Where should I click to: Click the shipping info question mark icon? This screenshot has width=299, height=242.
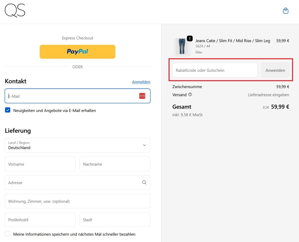coord(190,94)
